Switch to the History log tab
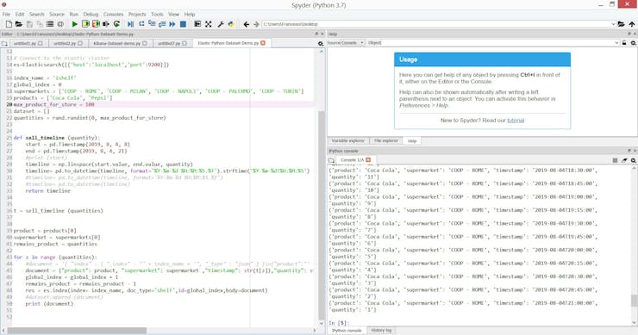638x335 pixels. pos(381,330)
